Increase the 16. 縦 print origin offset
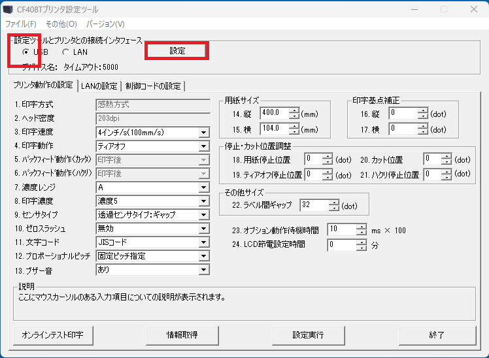The height and width of the screenshot is (358, 489). click(x=423, y=110)
